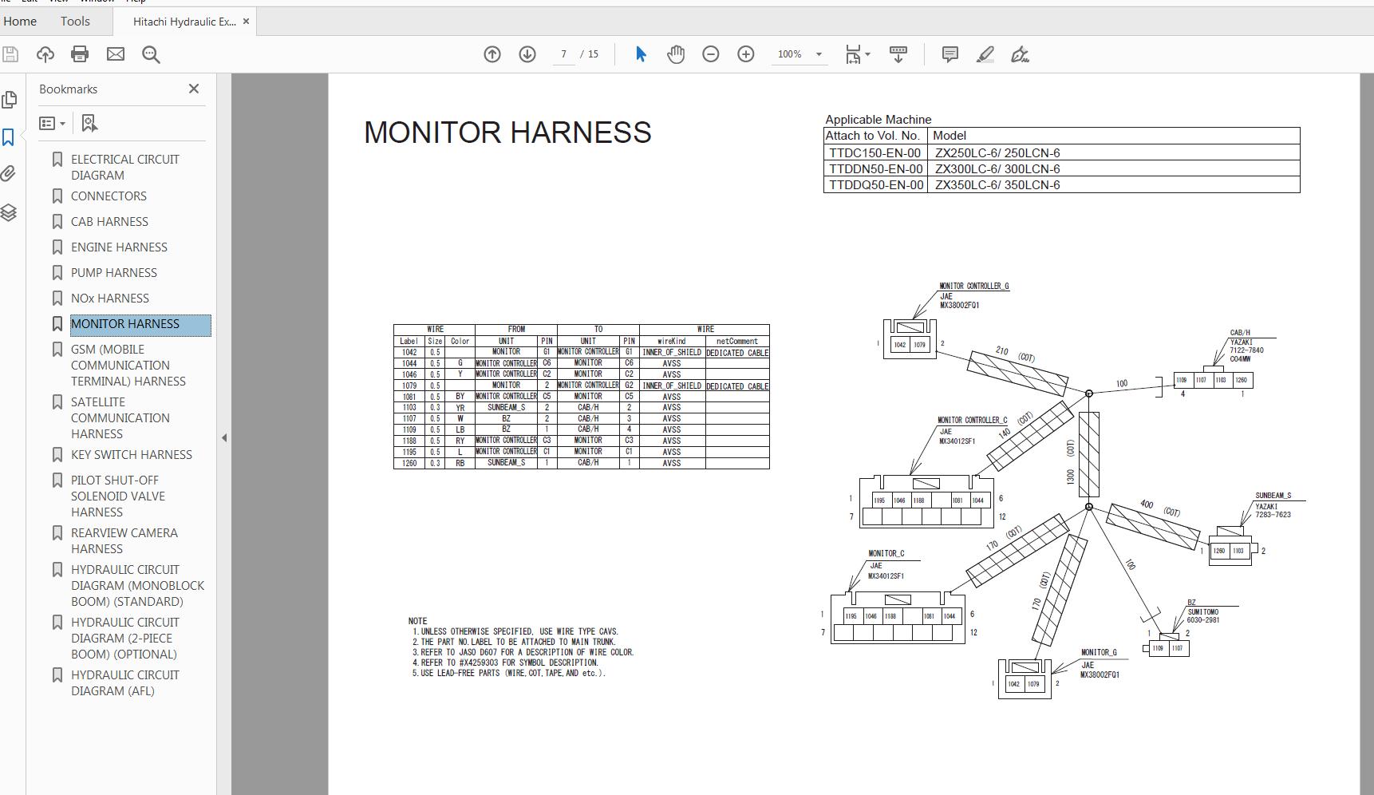Switch to the Home tab

coord(20,21)
